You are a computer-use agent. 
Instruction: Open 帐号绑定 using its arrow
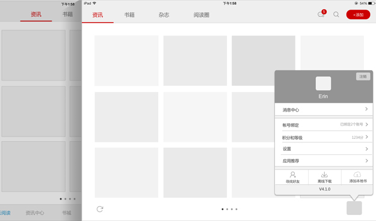[366, 124]
